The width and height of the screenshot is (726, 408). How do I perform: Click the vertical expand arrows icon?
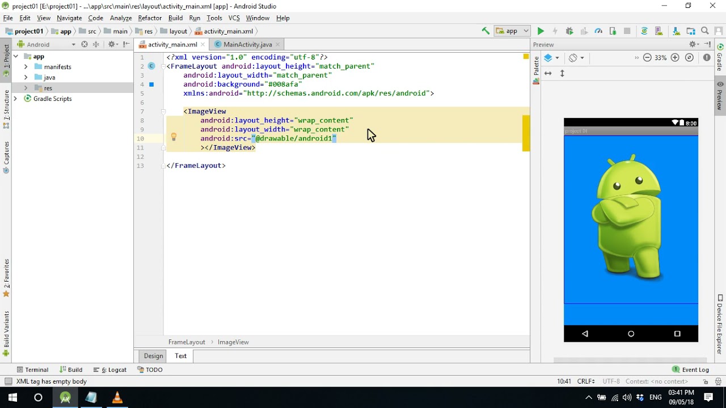pos(562,74)
